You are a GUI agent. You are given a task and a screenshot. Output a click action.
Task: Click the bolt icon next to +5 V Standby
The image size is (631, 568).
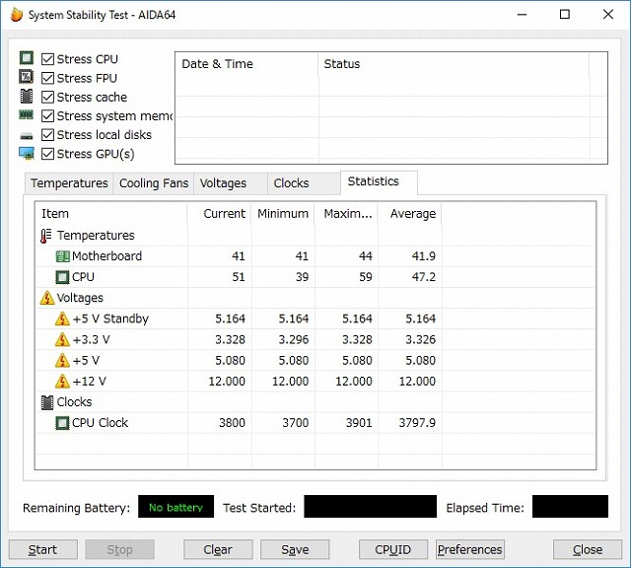point(62,319)
